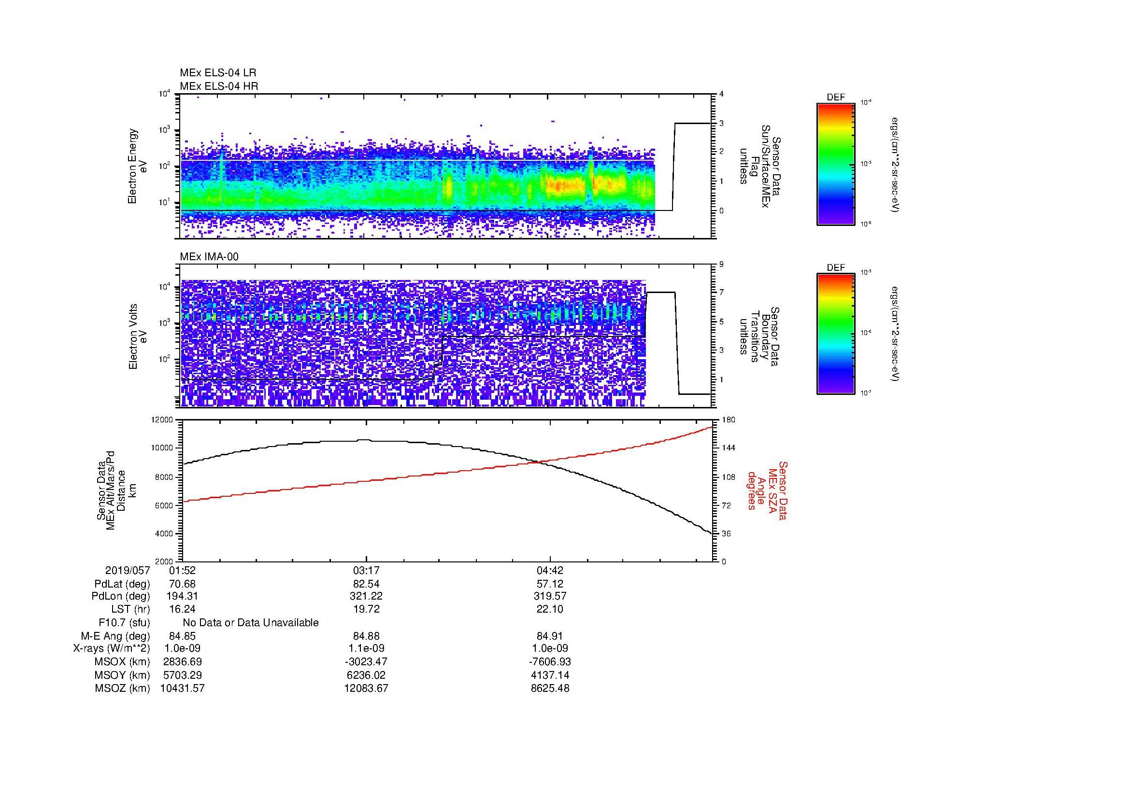1130x798 pixels.
Task: Click the MSOY value 4137.14
Action: [550, 675]
